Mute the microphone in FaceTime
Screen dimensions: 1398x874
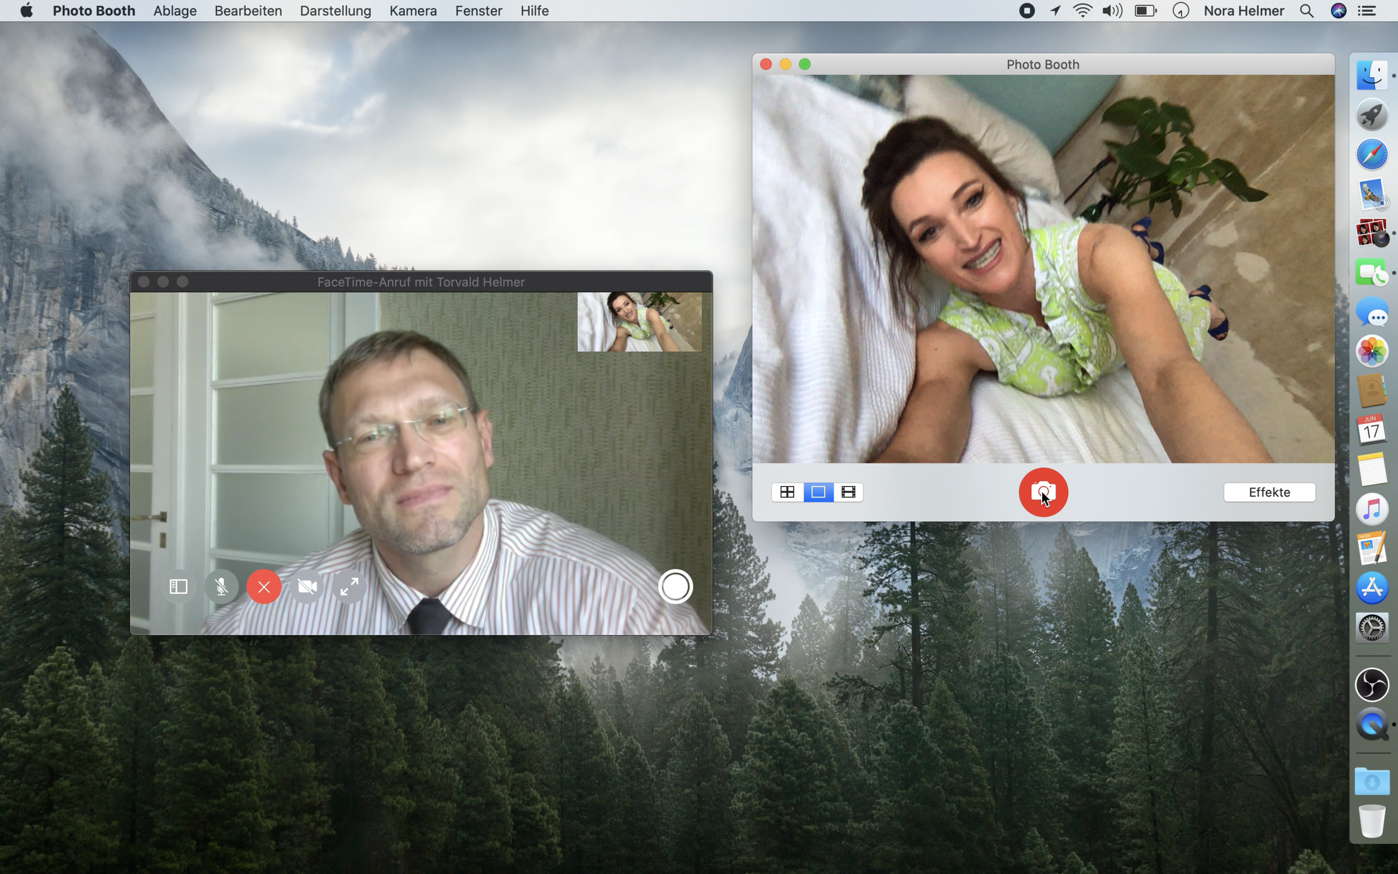(x=221, y=587)
